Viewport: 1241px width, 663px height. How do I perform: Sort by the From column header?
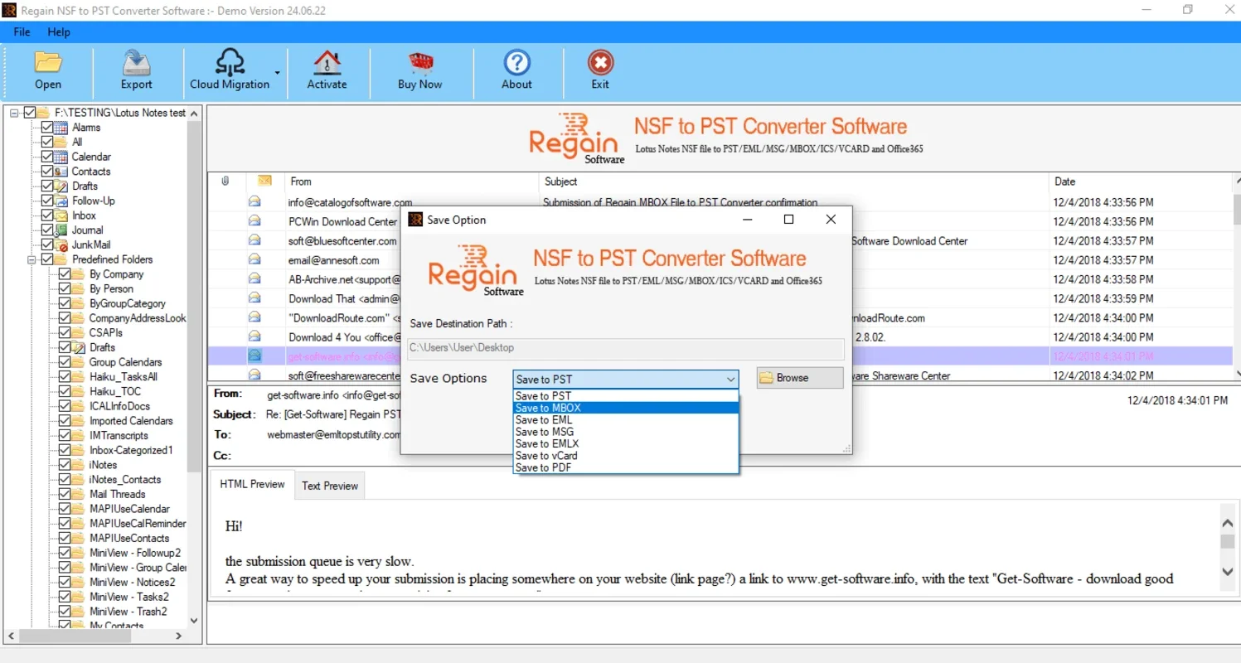(412, 181)
